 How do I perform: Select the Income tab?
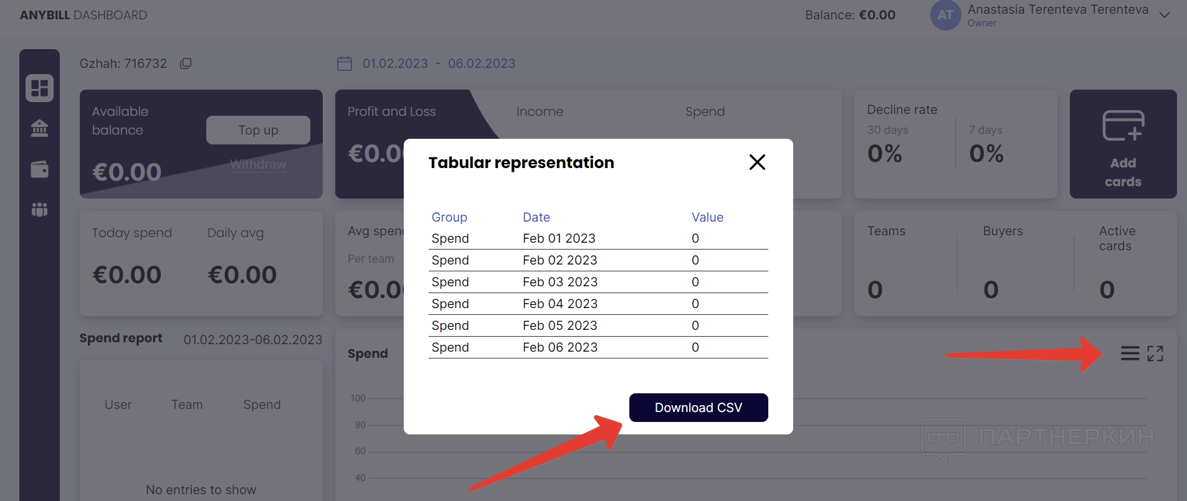click(x=540, y=111)
